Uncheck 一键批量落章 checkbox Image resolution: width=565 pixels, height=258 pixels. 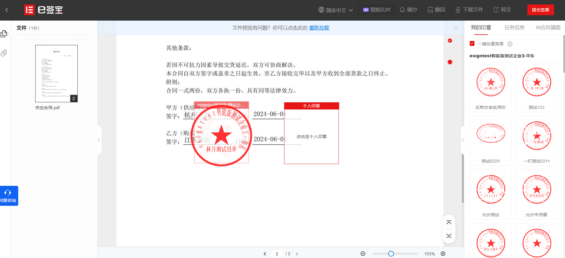click(x=472, y=44)
